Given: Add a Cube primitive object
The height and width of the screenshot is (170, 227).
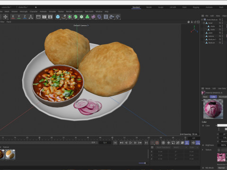Looking at the screenshot, I should (58, 17).
